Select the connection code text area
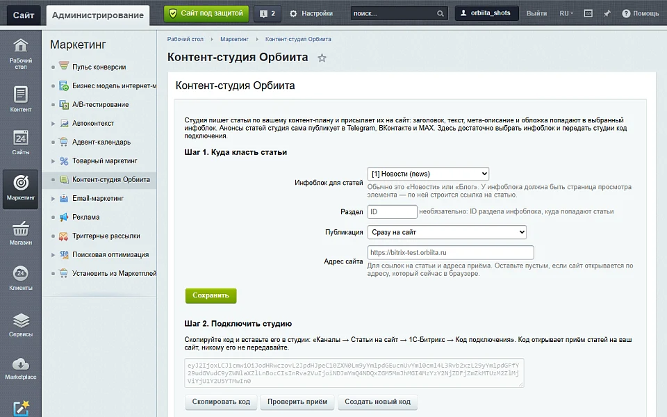 (354, 373)
